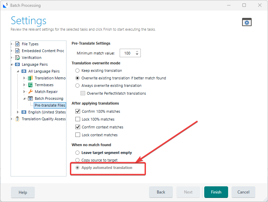Click the Cancel button

pyautogui.click(x=243, y=192)
